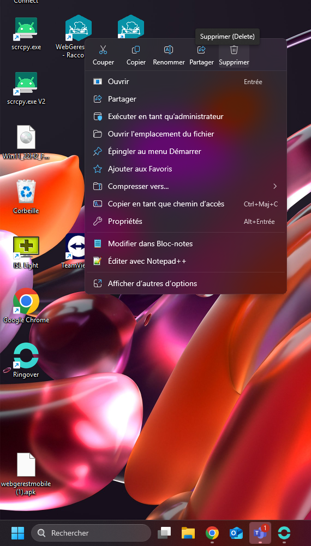The image size is (311, 546).
Task: Select Épingler au menu Démarrer
Action: click(x=186, y=151)
